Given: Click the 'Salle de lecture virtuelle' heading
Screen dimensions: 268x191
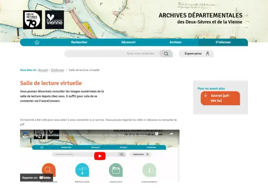Looking at the screenshot, I should tap(51, 83).
